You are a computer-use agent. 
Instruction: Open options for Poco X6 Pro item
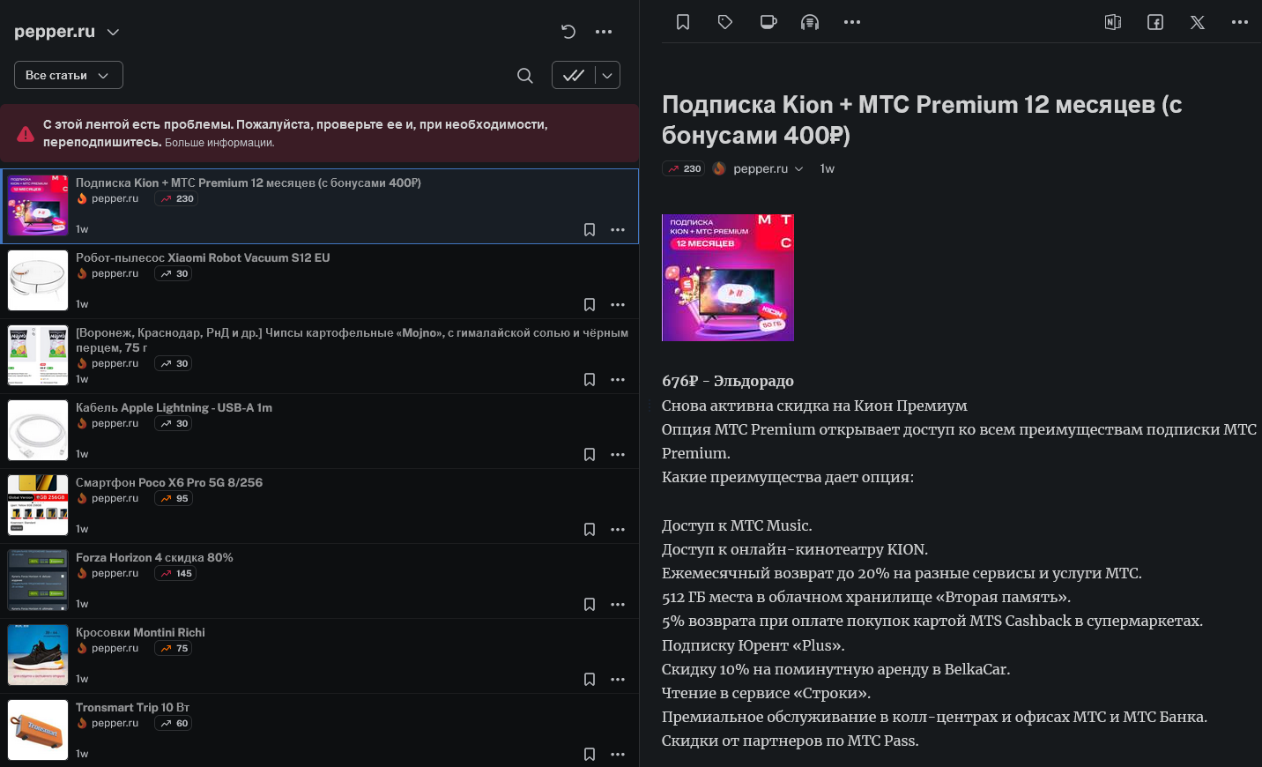618,529
